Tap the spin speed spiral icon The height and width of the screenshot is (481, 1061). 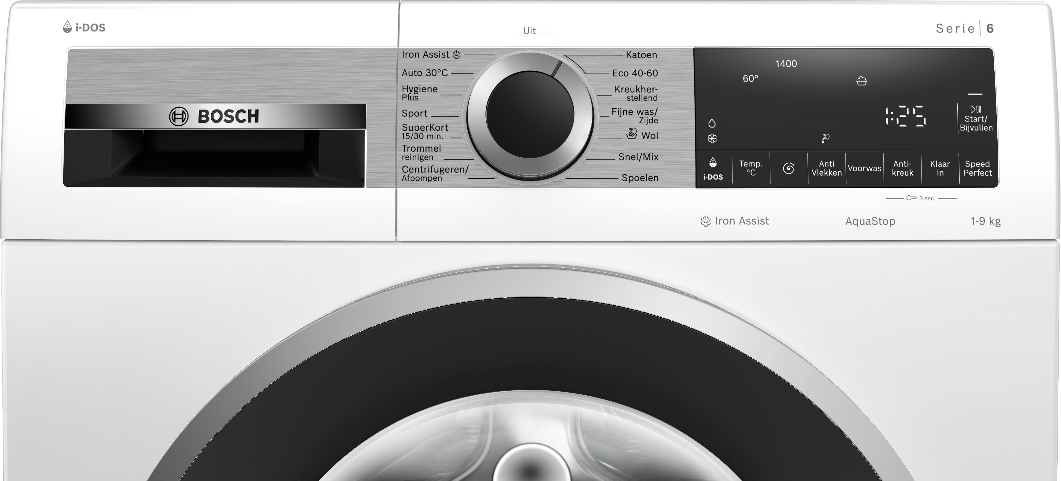click(788, 169)
